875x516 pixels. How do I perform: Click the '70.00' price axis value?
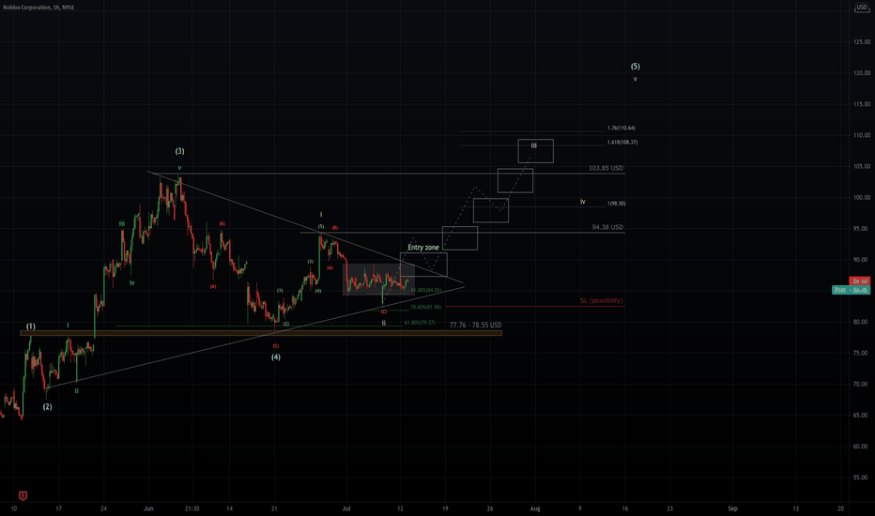tap(861, 385)
